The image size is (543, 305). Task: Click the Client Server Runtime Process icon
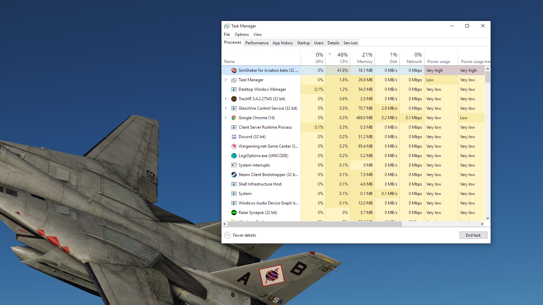234,127
